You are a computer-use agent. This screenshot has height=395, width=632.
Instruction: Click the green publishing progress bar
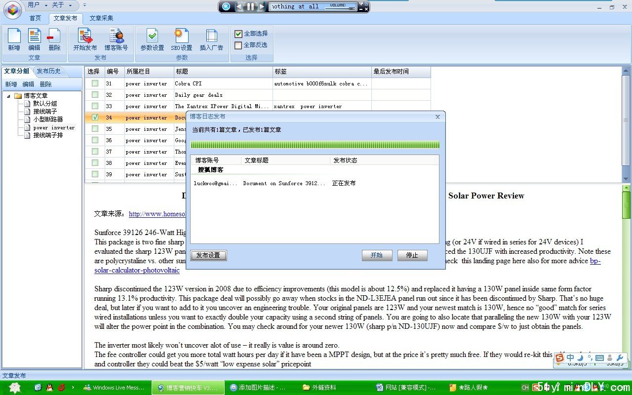point(315,145)
